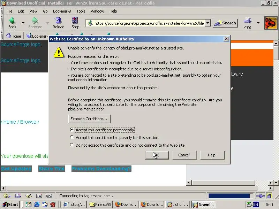Image resolution: width=279 pixels, height=209 pixels.
Task: Open the Print options dropdown arrow
Action: pyautogui.click(x=258, y=23)
